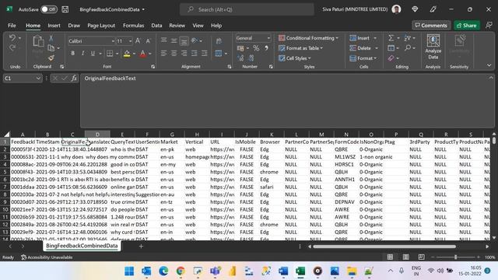Image resolution: width=498 pixels, height=280 pixels.
Task: Click the Comments button
Action: [431, 26]
